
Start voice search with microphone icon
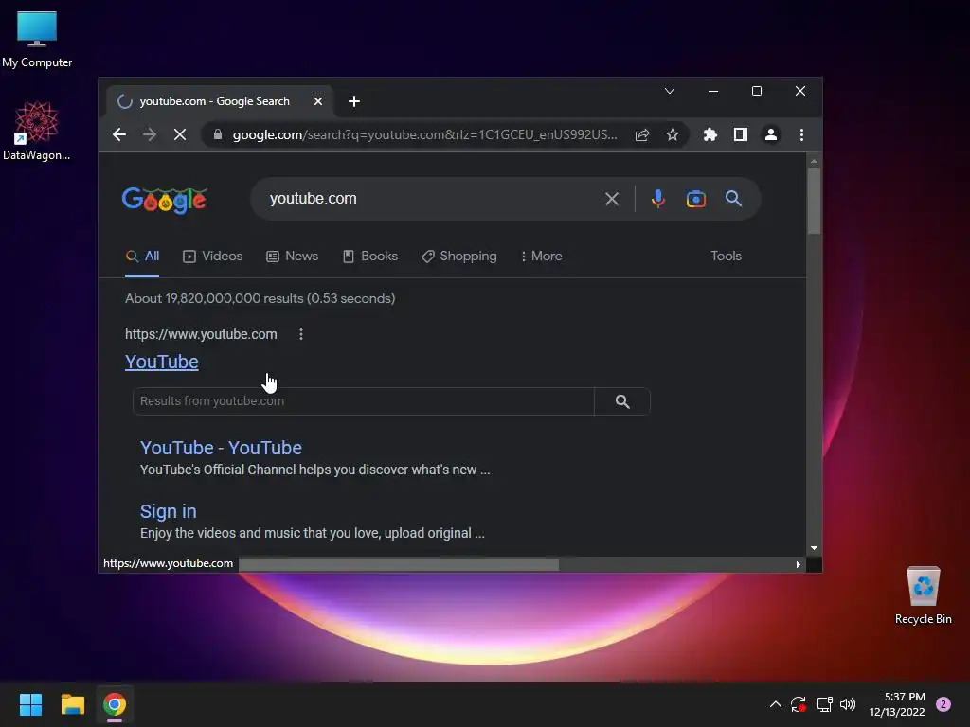coord(658,199)
